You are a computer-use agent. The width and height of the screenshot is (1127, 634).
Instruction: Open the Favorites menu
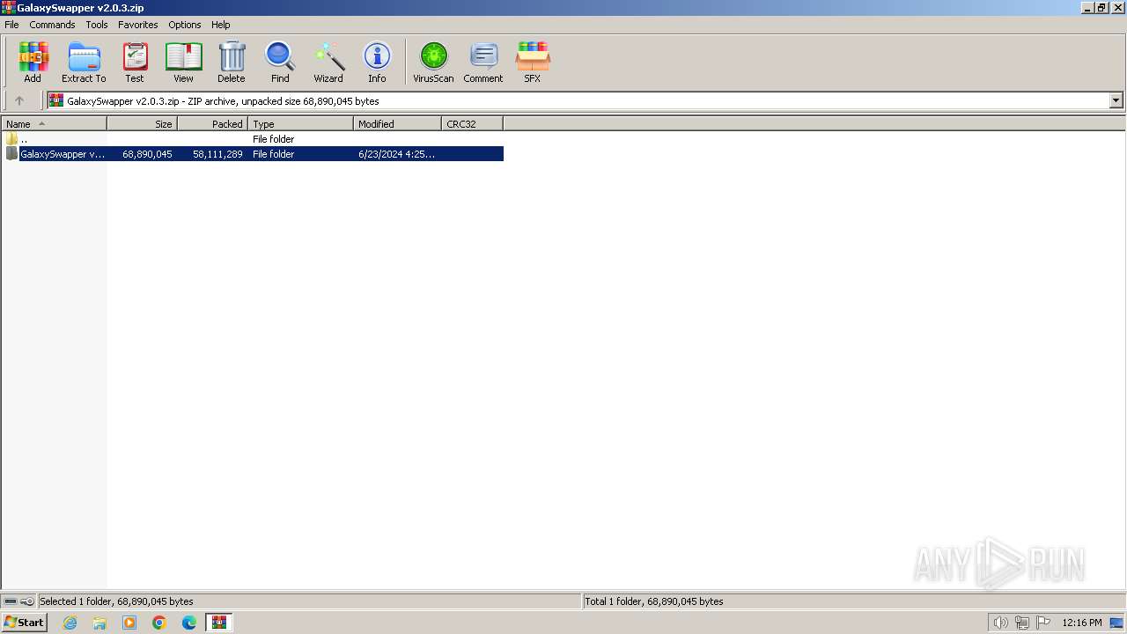click(138, 25)
